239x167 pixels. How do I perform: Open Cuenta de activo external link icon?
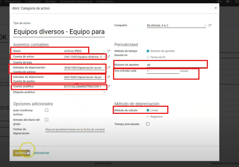[108, 57]
